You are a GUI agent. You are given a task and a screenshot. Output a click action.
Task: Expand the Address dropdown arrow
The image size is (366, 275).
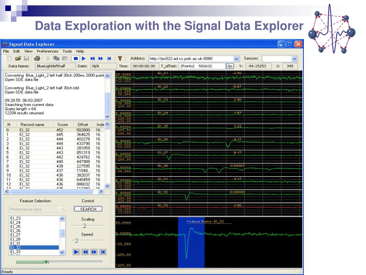pos(236,59)
